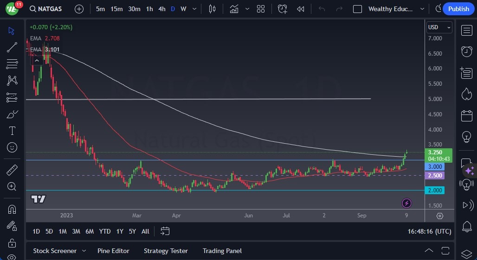Open chart settings gear icon
This screenshot has width=477, height=260.
[x=439, y=216]
